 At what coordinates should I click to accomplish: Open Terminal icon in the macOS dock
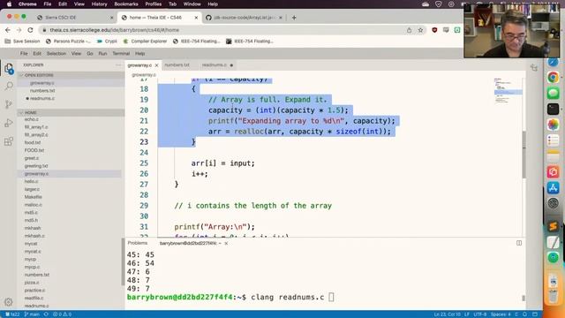pyautogui.click(x=554, y=109)
